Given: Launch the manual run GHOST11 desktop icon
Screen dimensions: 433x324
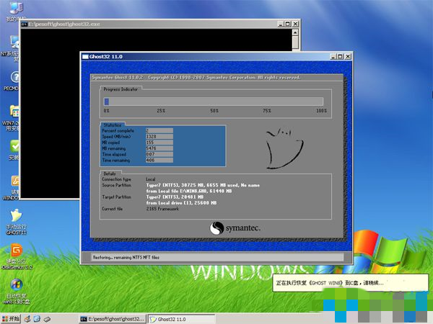Looking at the screenshot, I should (14, 216).
